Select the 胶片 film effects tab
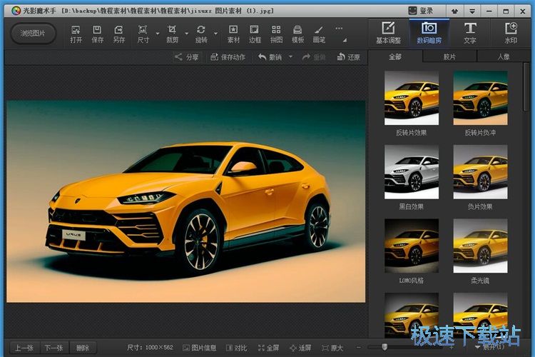535x357 pixels. pos(449,56)
